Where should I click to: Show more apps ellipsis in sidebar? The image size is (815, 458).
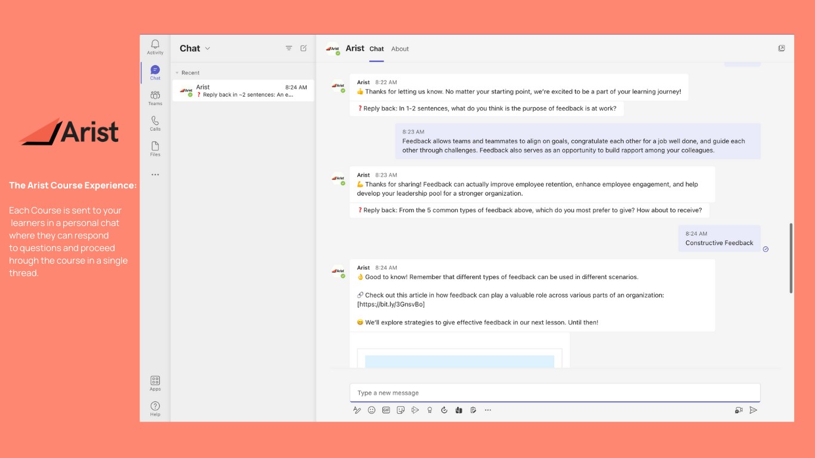tap(155, 175)
